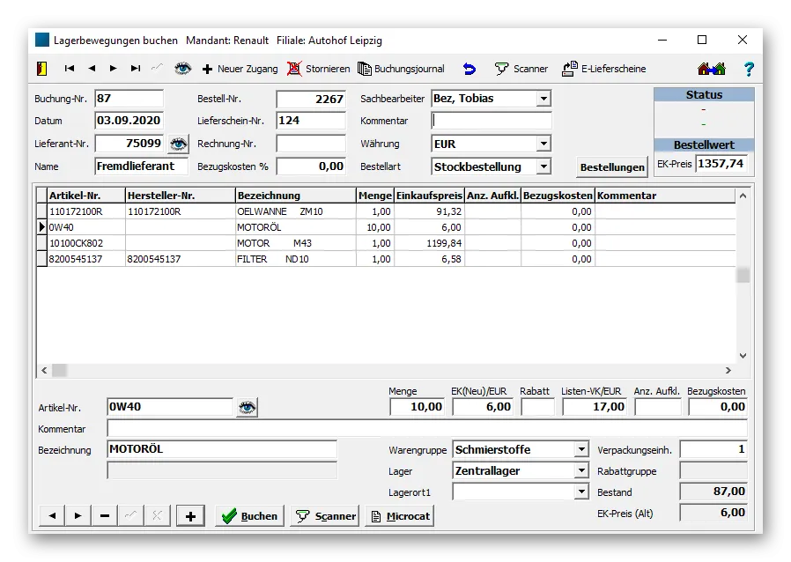Open record search with the eye toolbar icon

click(x=183, y=69)
